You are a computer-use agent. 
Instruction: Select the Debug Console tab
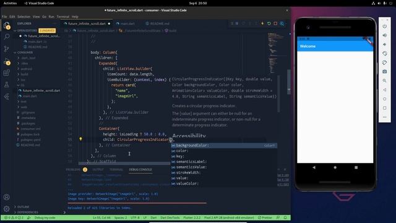[x=140, y=170]
